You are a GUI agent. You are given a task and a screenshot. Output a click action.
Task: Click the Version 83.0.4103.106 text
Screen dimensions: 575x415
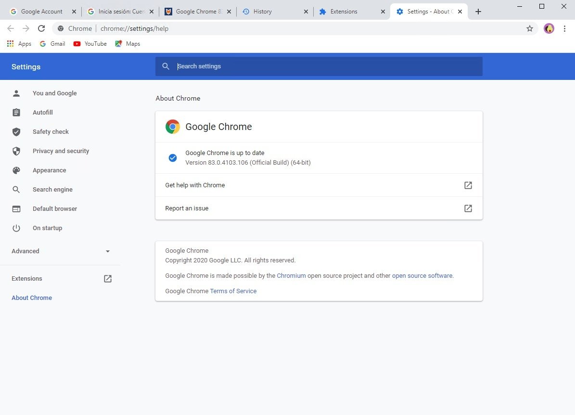coord(248,163)
